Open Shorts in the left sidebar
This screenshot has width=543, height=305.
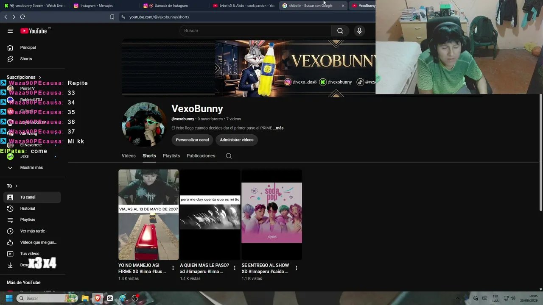tap(32, 59)
